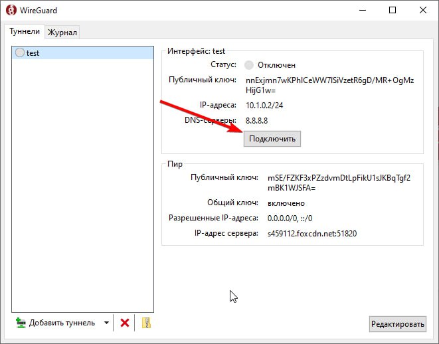Click the Отключен status text

coord(276,65)
